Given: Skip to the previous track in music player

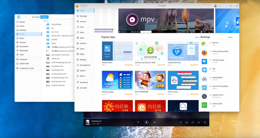Looking at the screenshot, I should tap(138, 122).
